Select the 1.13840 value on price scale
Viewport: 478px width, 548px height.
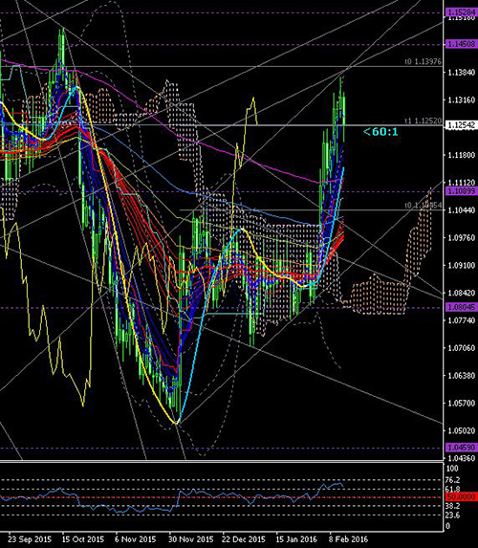[x=462, y=73]
